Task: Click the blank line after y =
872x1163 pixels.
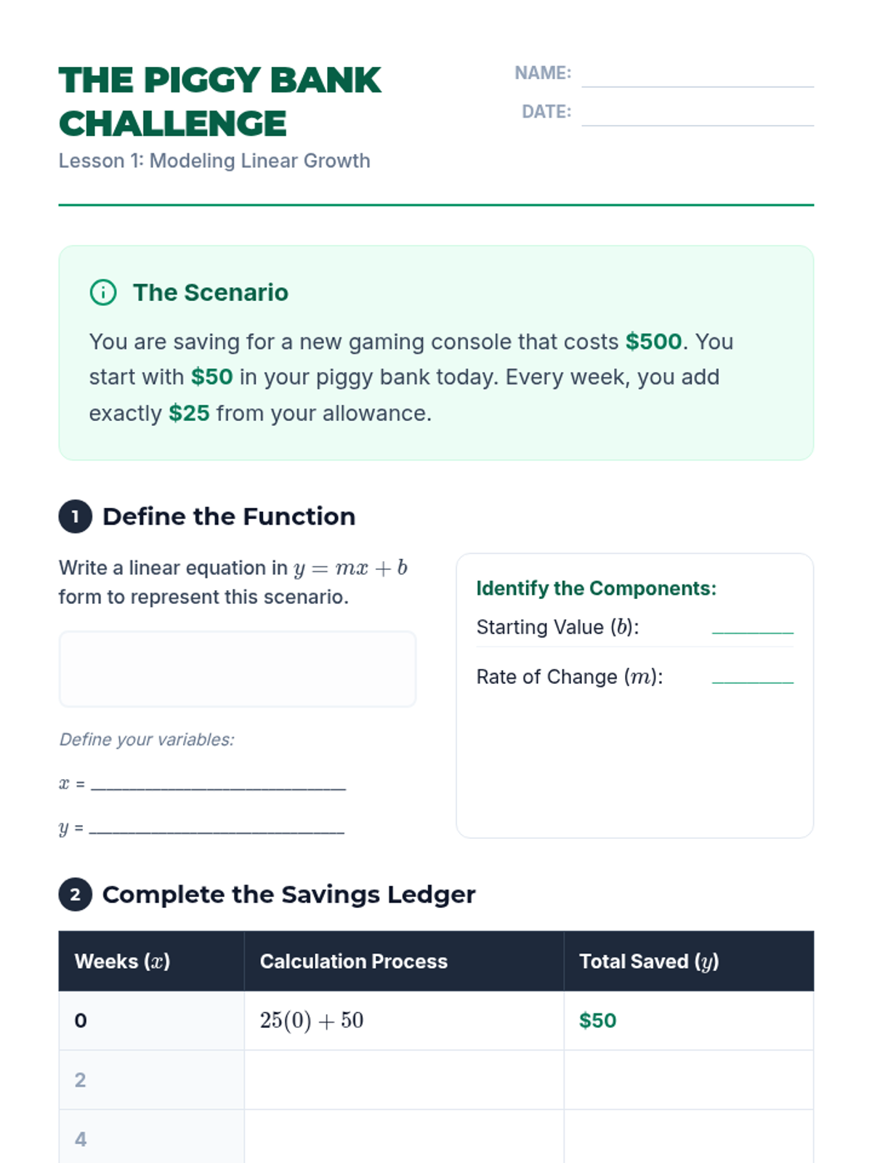Action: 217,828
